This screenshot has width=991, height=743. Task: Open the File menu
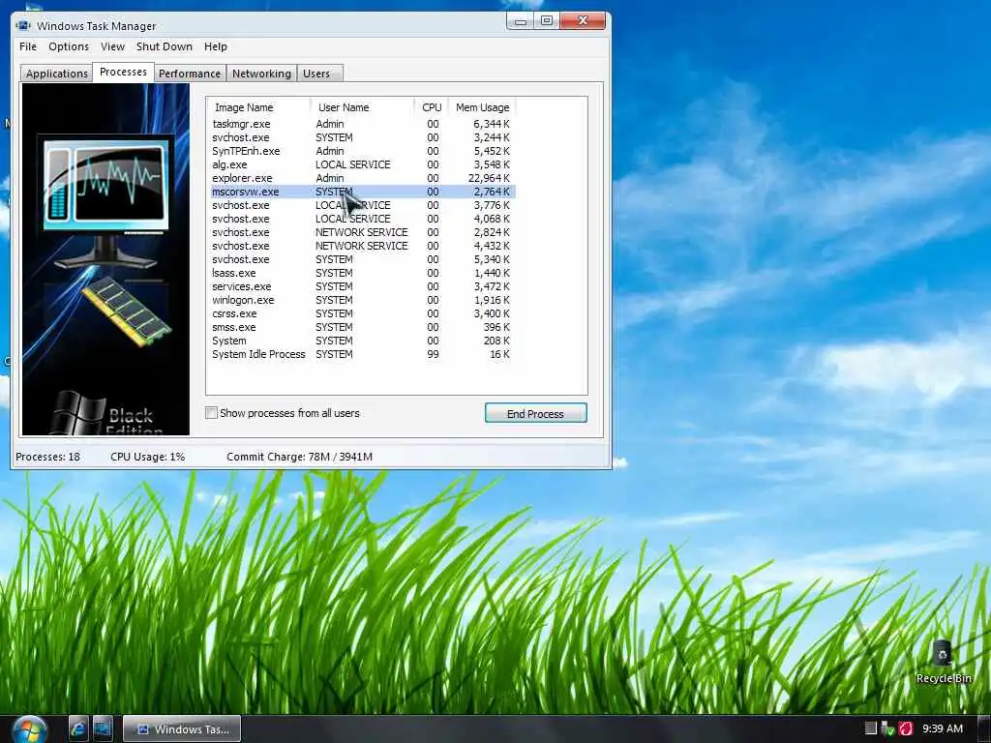click(x=28, y=46)
